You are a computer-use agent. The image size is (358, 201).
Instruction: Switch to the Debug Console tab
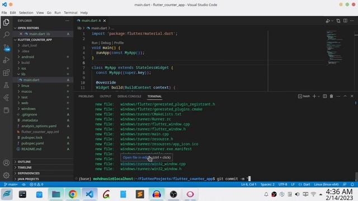click(129, 97)
